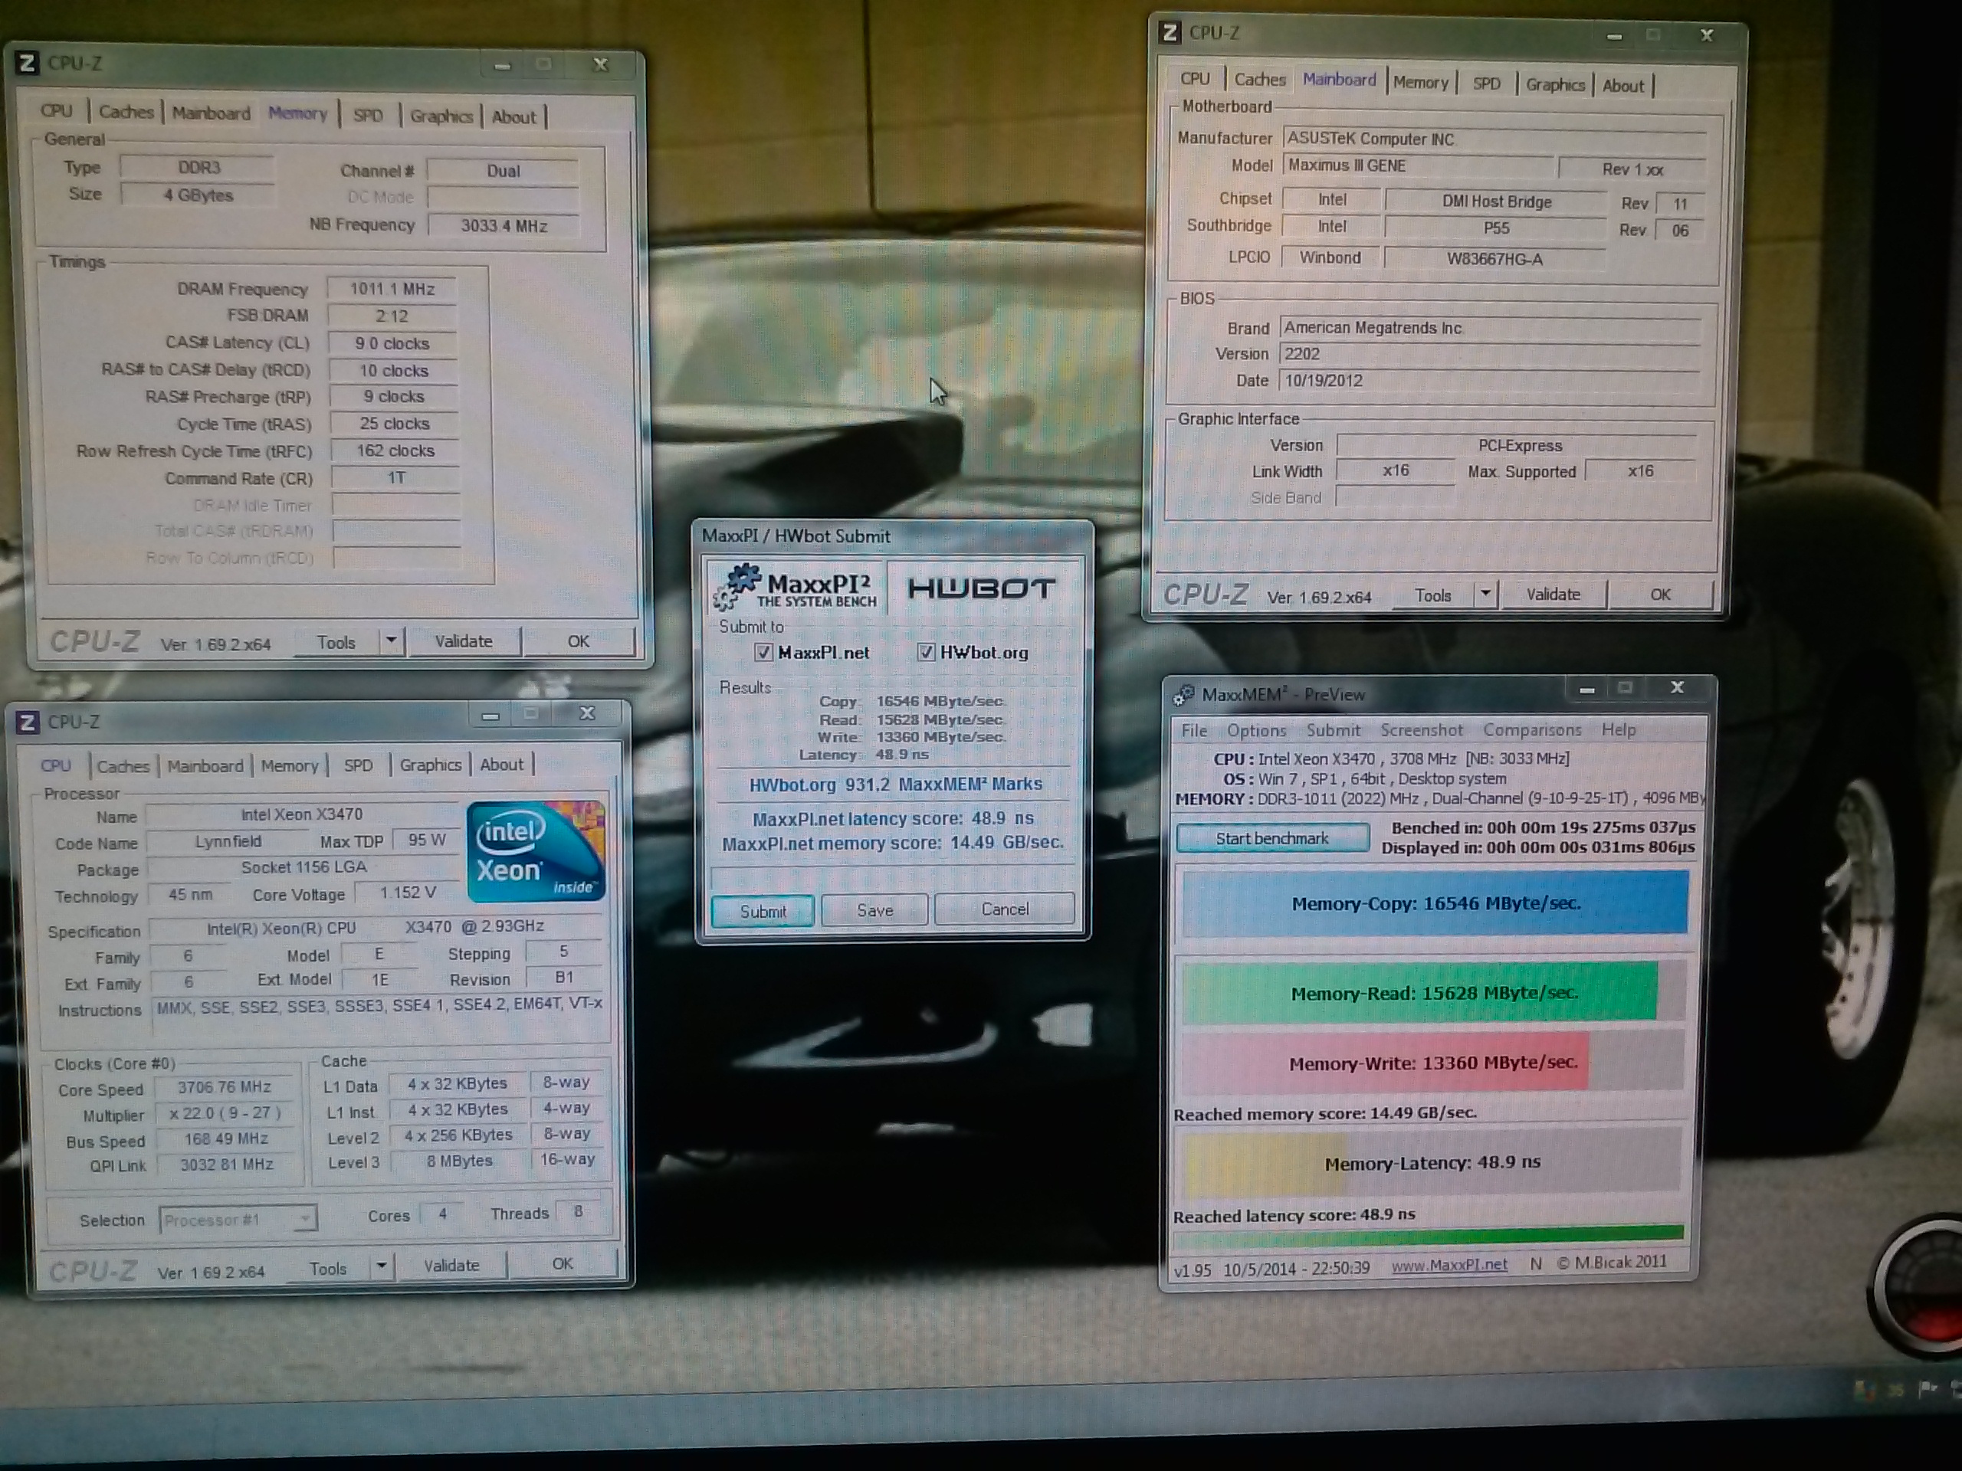Close the CPU-Z CPU tab window
The height and width of the screenshot is (1471, 1962).
pyautogui.click(x=587, y=714)
